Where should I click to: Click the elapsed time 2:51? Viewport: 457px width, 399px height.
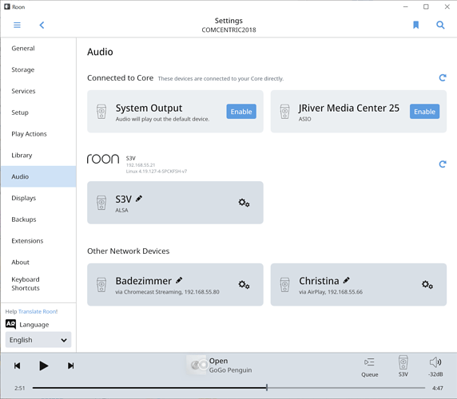(19, 389)
